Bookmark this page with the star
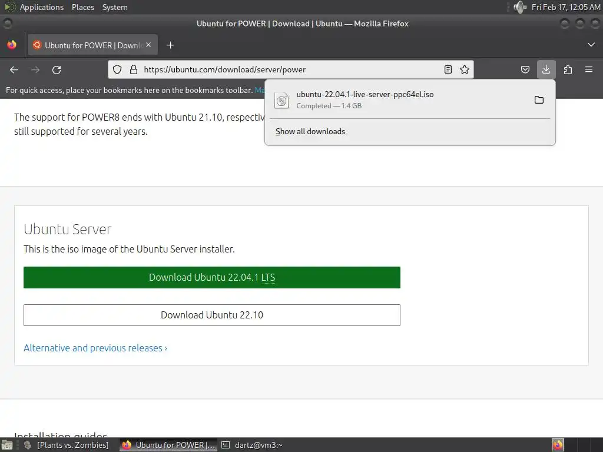The height and width of the screenshot is (452, 603). (x=465, y=69)
